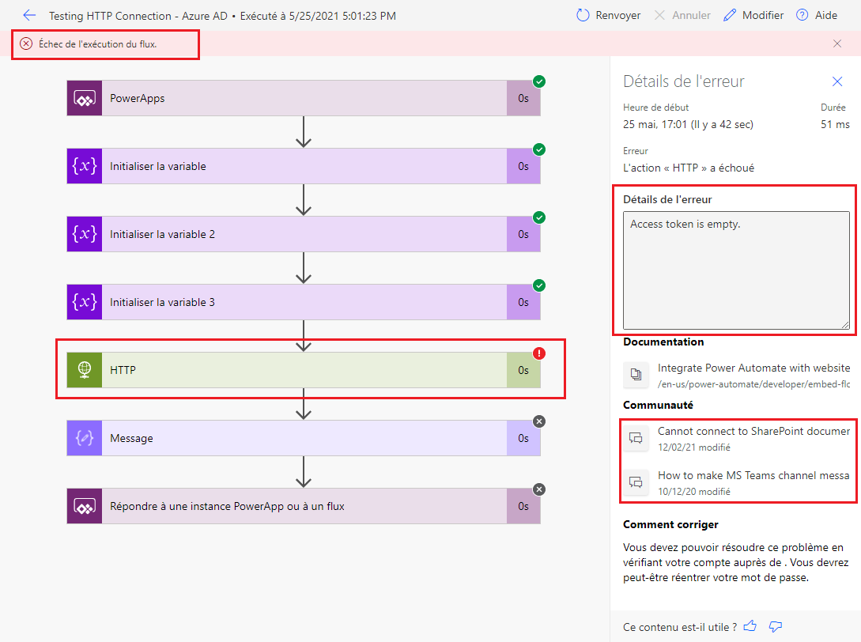This screenshot has width=861, height=642.
Task: Expand the Initialiser la variable 2 step
Action: tap(304, 234)
